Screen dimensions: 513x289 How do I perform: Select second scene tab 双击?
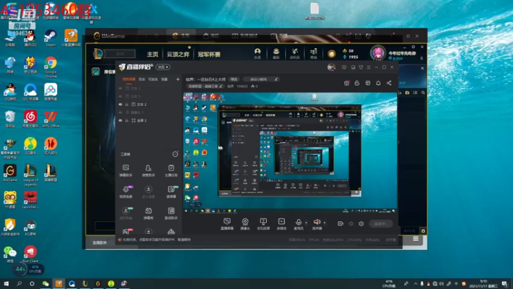pos(142,79)
